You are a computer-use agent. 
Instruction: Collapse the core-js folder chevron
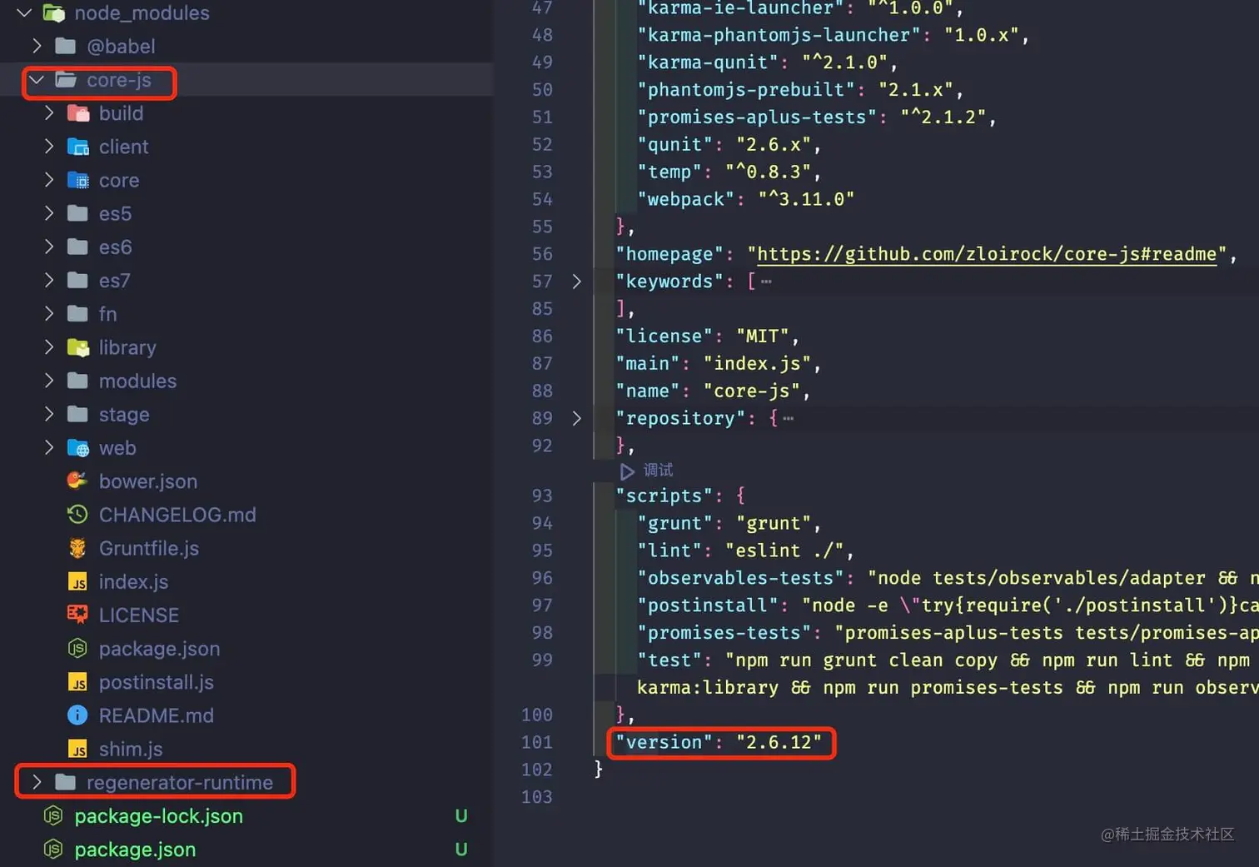pos(37,80)
